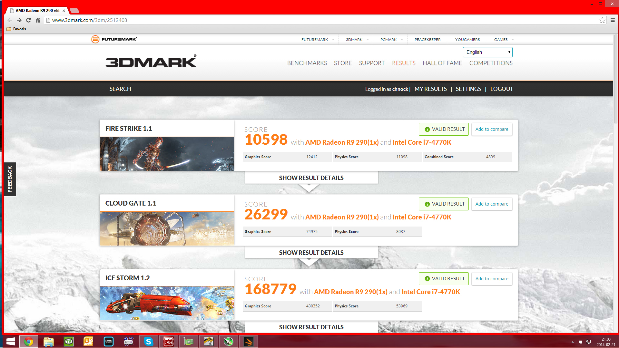Open a new browser tab
Image resolution: width=619 pixels, height=348 pixels.
pos(74,11)
